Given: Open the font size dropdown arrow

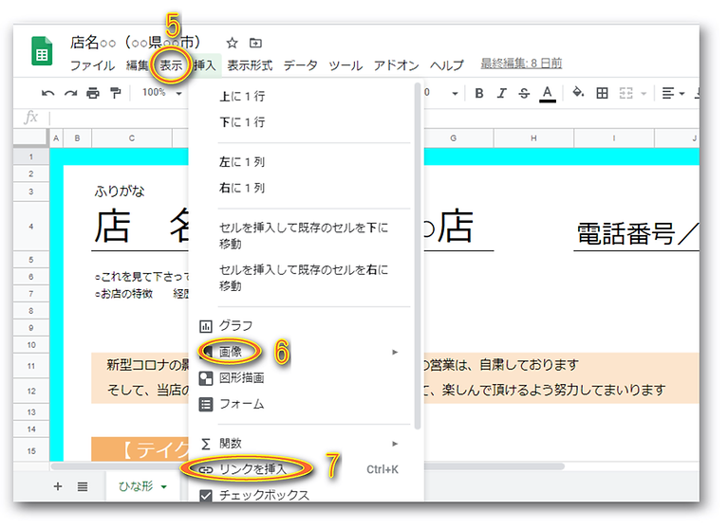Looking at the screenshot, I should (455, 94).
